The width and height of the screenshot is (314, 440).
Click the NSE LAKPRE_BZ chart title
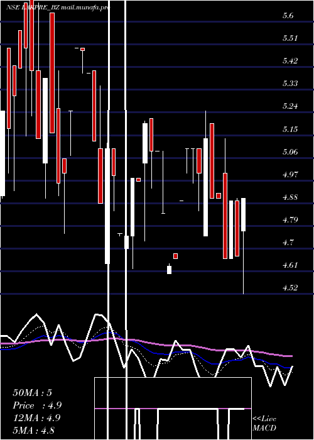coord(58,8)
